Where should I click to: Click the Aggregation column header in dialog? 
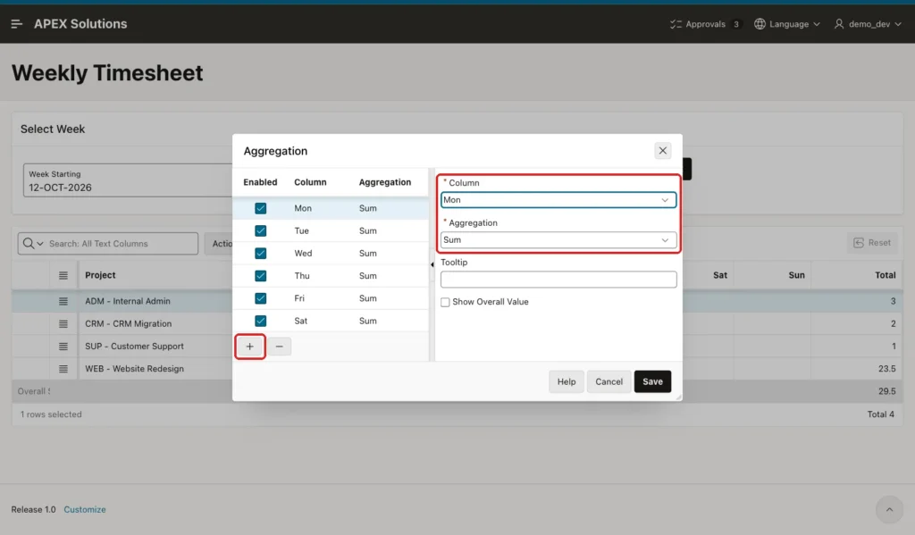384,182
